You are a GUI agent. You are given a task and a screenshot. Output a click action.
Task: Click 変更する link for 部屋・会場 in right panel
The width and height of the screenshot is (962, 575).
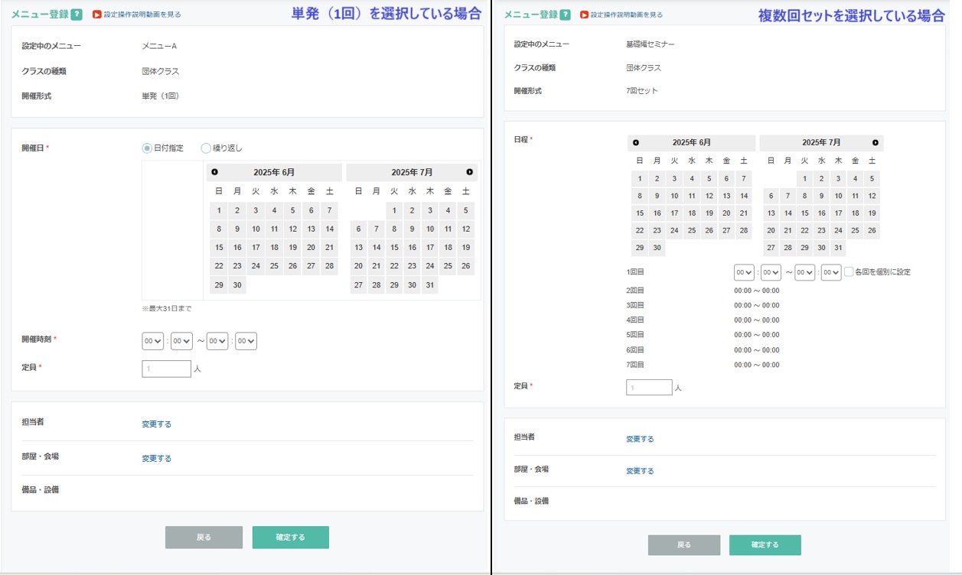[640, 471]
